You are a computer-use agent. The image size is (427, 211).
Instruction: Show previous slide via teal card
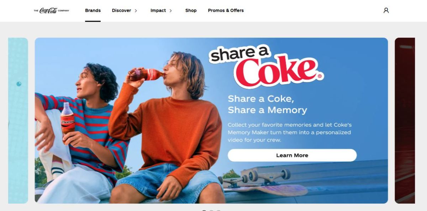[18, 120]
